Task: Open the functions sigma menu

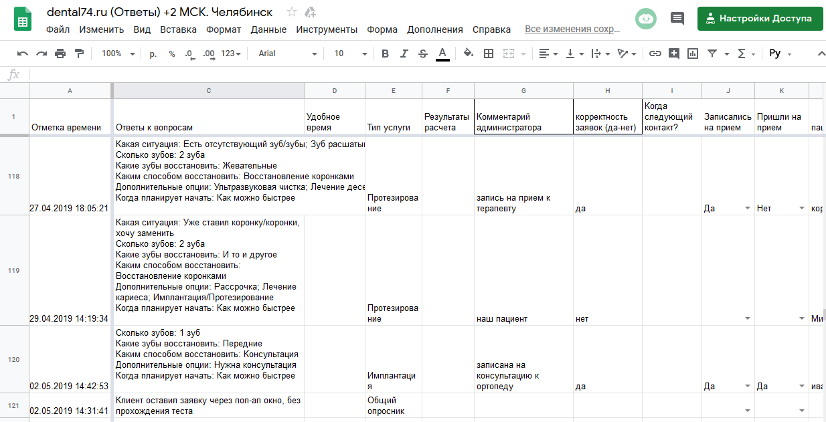Action: click(746, 54)
